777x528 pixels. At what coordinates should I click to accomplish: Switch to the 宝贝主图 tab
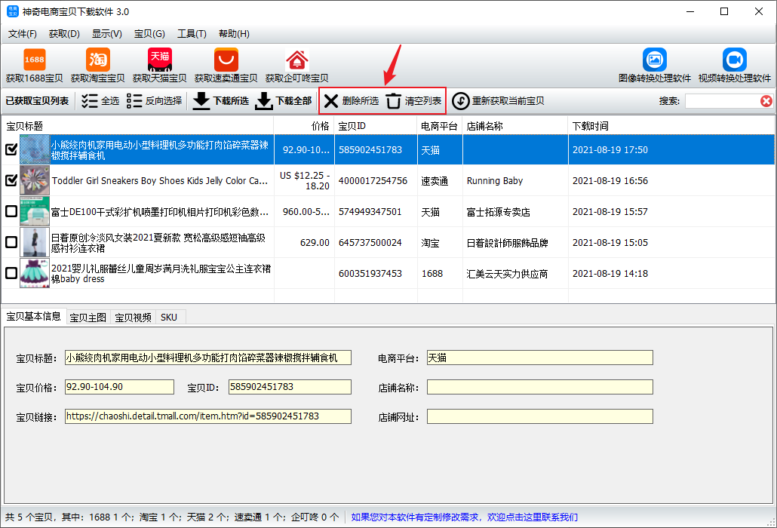point(88,318)
